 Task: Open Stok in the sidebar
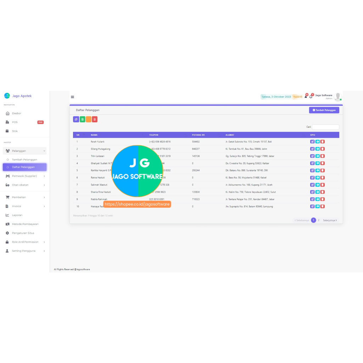(25, 131)
